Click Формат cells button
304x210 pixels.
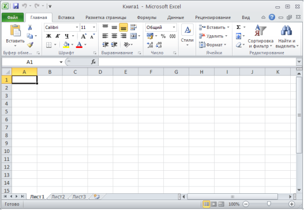point(213,45)
